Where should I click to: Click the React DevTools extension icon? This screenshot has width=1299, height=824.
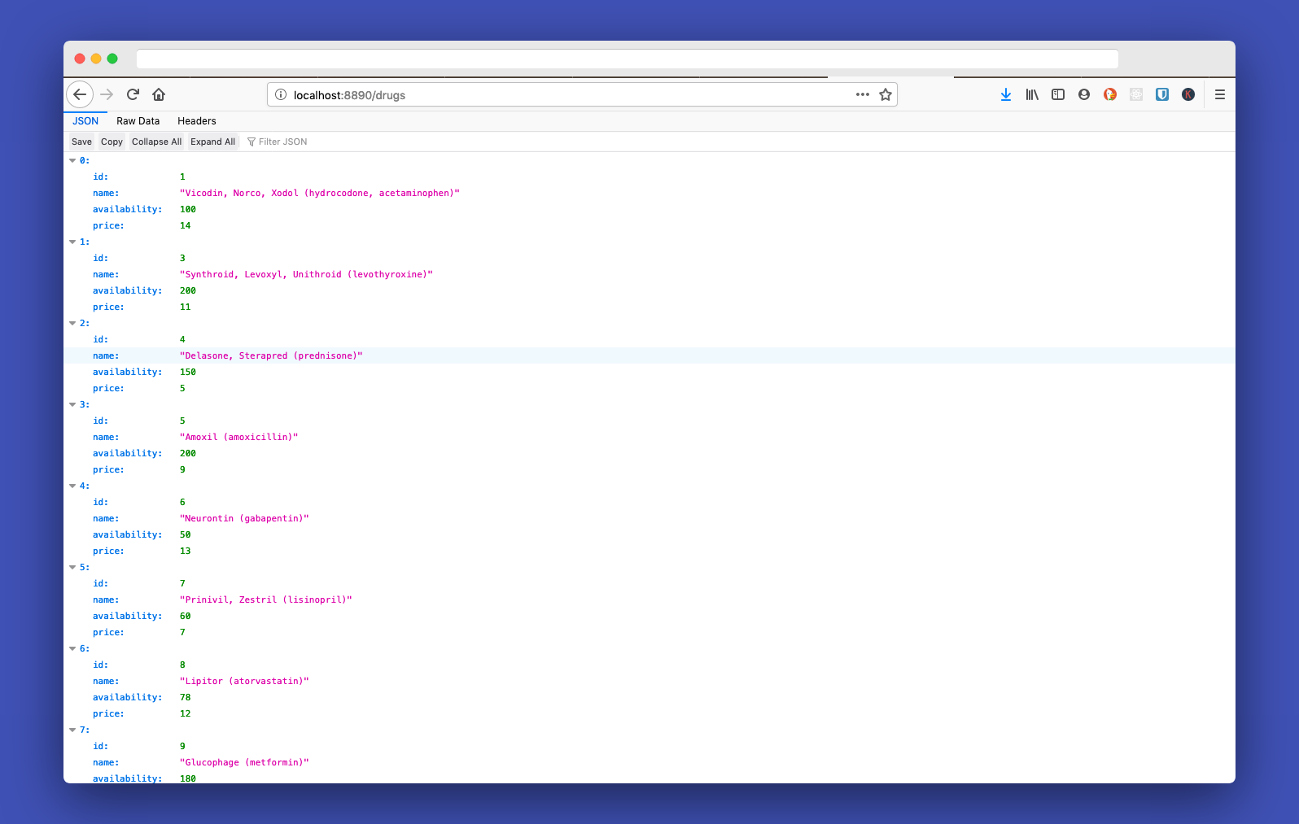[x=1136, y=94]
